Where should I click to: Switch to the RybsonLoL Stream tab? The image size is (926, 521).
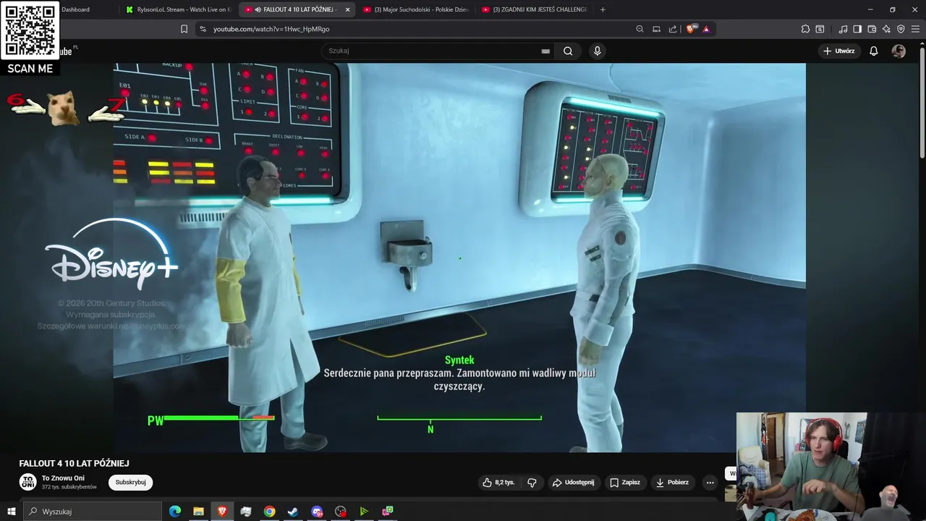click(178, 9)
